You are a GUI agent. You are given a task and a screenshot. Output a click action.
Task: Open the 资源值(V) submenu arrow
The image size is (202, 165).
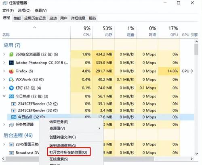[99, 128]
